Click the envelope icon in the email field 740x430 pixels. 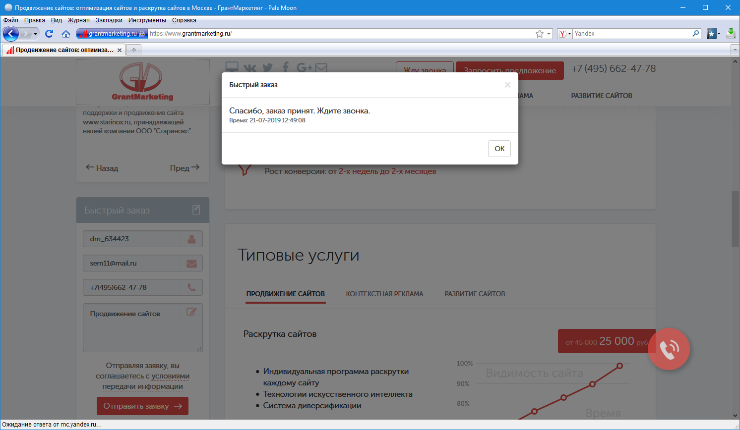191,264
